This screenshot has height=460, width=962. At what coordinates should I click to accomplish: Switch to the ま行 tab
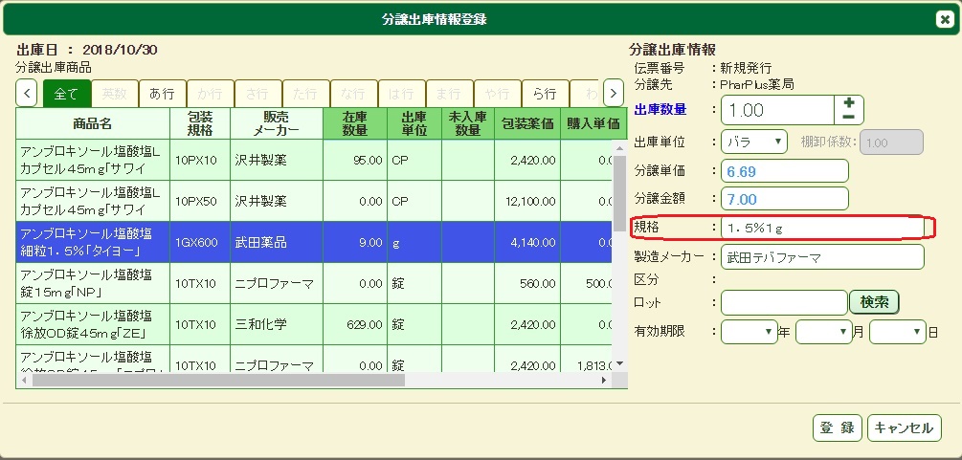[450, 94]
